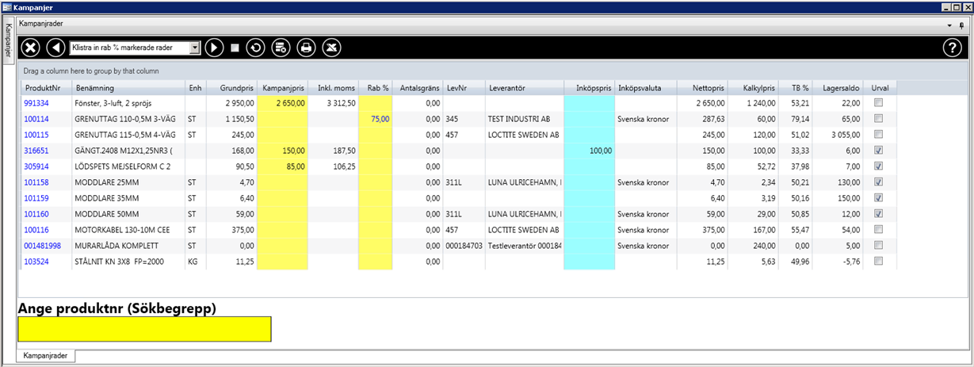974x367 pixels.
Task: Click the right arrow run button
Action: tap(215, 48)
